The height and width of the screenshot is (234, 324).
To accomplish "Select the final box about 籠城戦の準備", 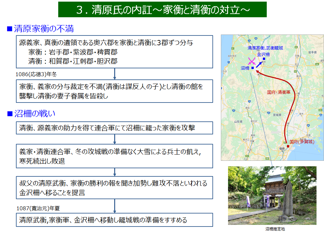I will [115, 220].
